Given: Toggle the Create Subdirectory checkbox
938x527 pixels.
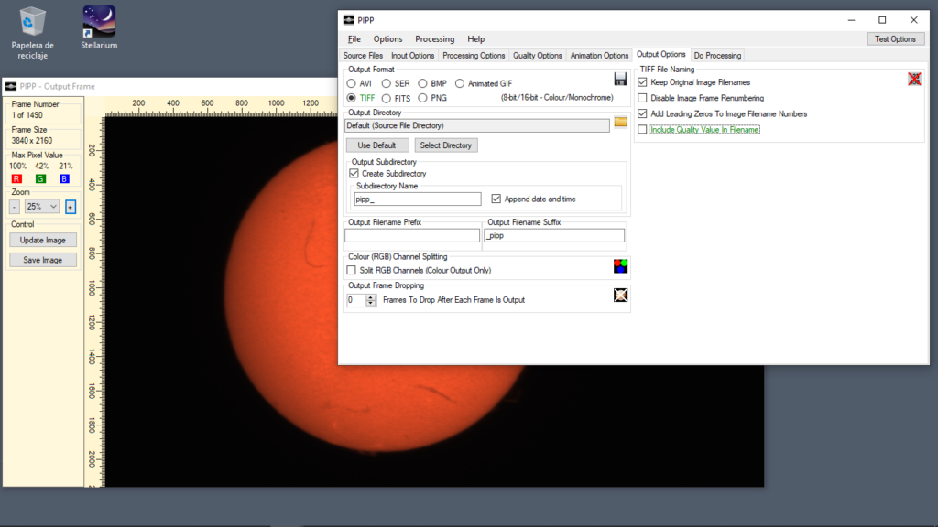Looking at the screenshot, I should (x=354, y=173).
